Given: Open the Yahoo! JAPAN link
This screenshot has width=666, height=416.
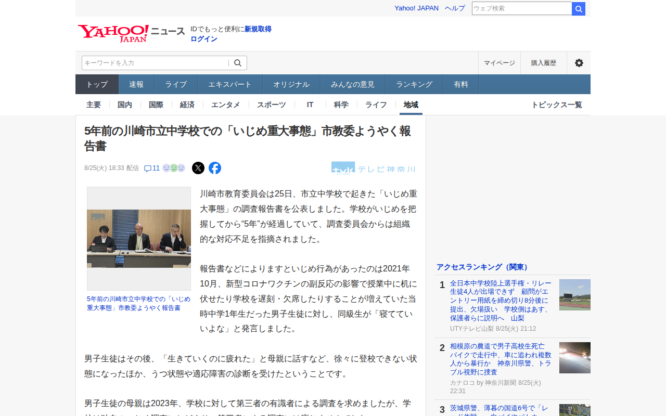Looking at the screenshot, I should (x=416, y=8).
